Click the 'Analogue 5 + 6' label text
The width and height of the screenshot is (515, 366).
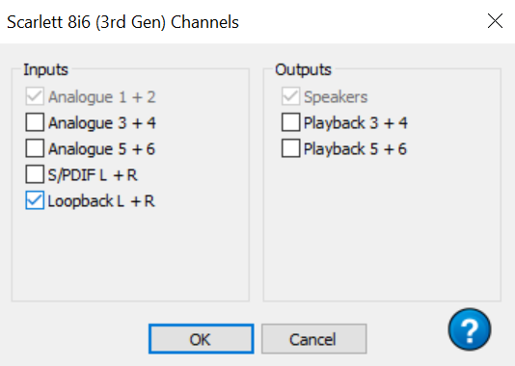(101, 149)
